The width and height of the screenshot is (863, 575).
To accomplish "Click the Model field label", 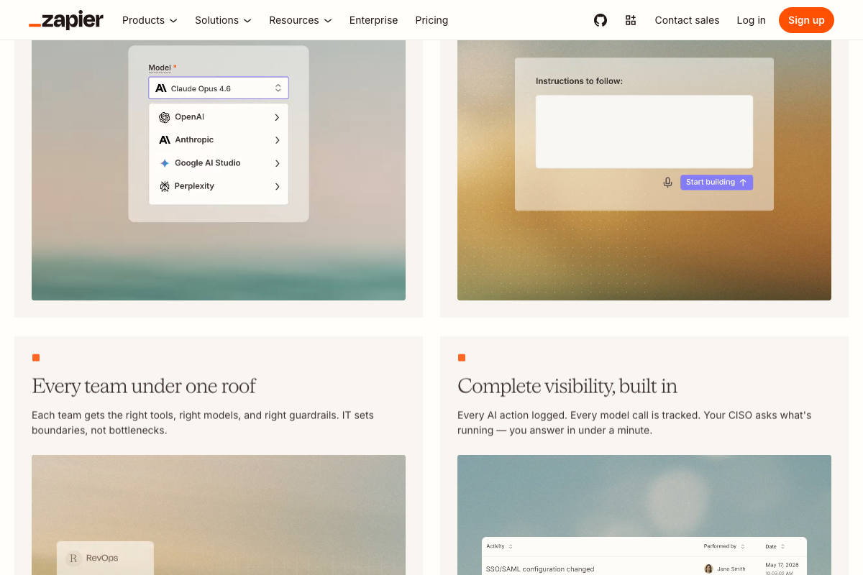I will coord(160,68).
